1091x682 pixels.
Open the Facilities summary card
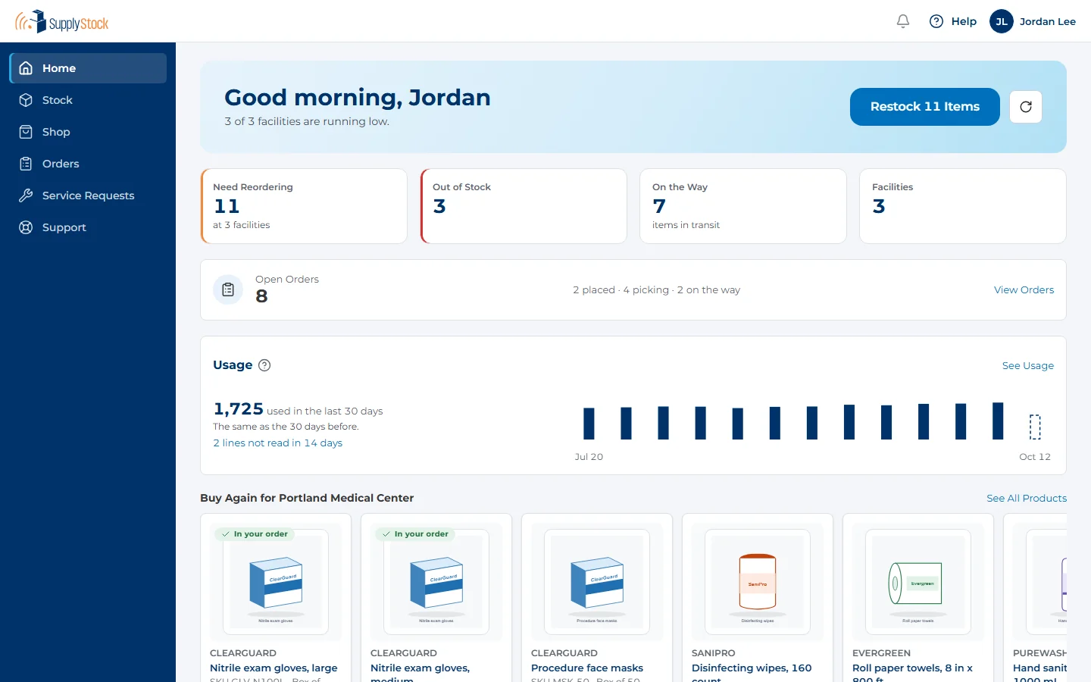click(x=963, y=206)
